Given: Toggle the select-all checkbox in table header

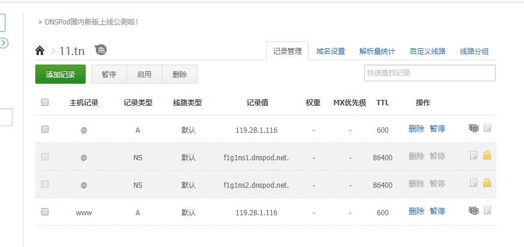Looking at the screenshot, I should pos(45,102).
